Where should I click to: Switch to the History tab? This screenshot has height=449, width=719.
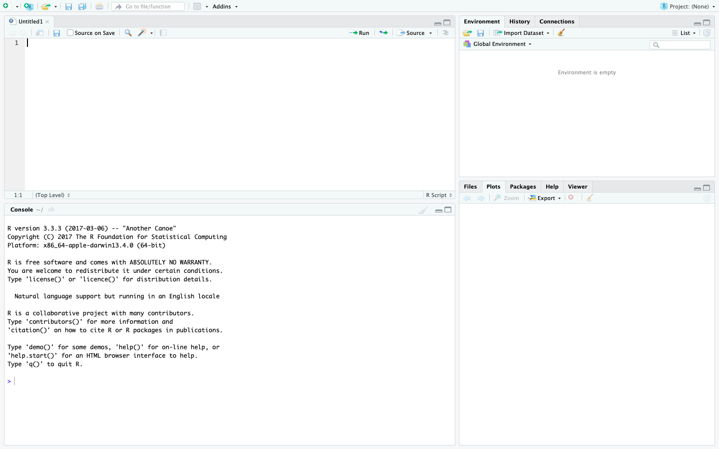point(519,21)
